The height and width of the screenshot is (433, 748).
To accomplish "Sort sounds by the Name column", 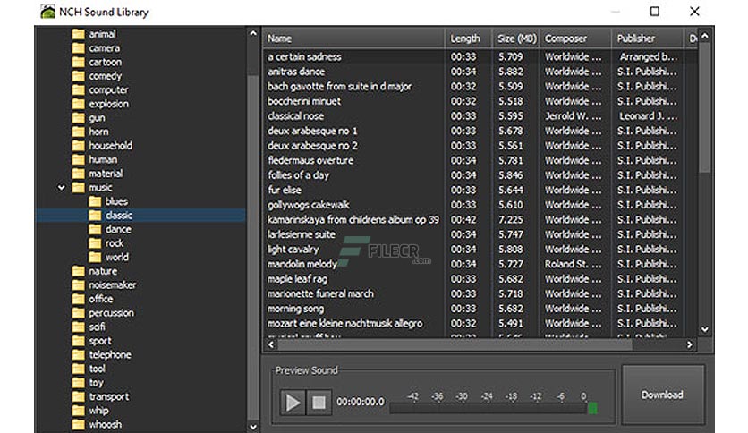I will coord(353,38).
